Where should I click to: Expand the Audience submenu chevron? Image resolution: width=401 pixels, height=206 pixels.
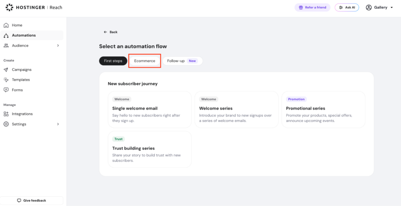(x=58, y=46)
